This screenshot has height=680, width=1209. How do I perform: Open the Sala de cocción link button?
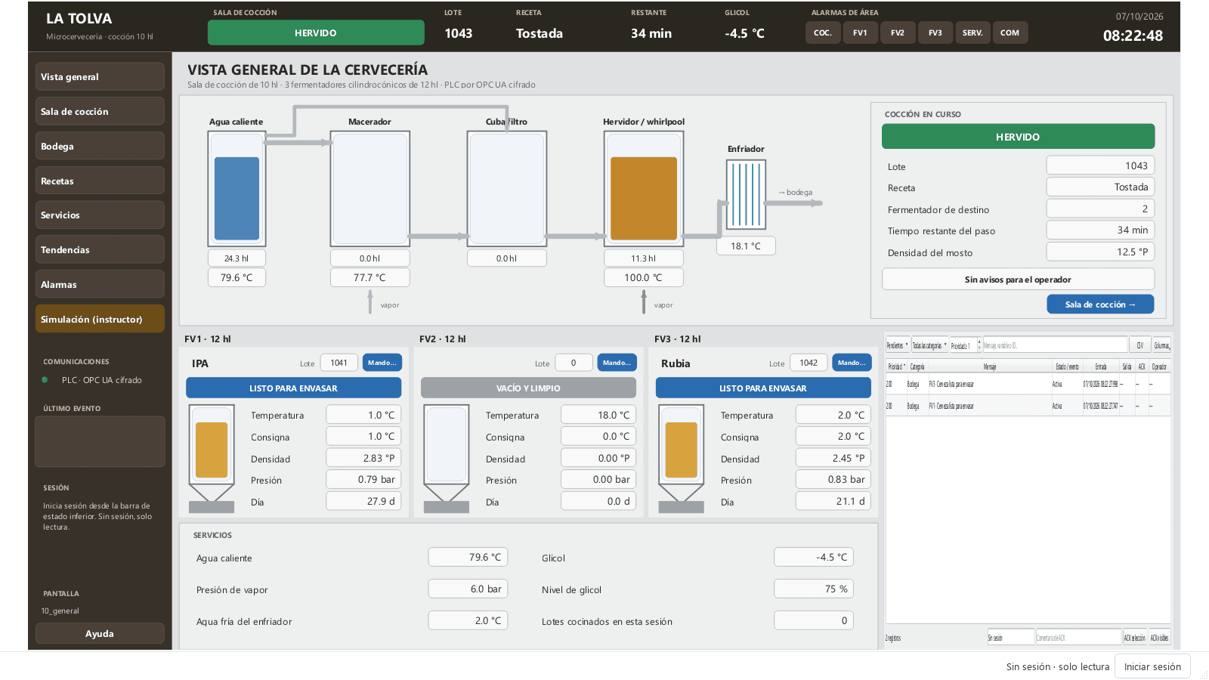[x=1100, y=304]
